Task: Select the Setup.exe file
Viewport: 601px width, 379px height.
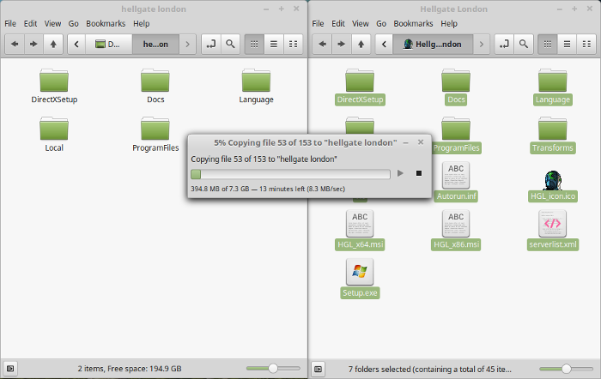Action: (x=360, y=279)
